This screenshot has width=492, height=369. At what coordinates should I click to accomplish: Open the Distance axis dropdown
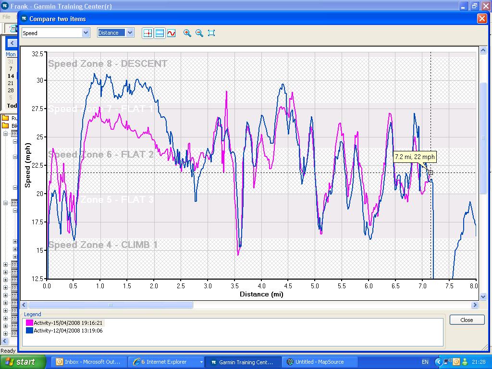pyautogui.click(x=130, y=33)
